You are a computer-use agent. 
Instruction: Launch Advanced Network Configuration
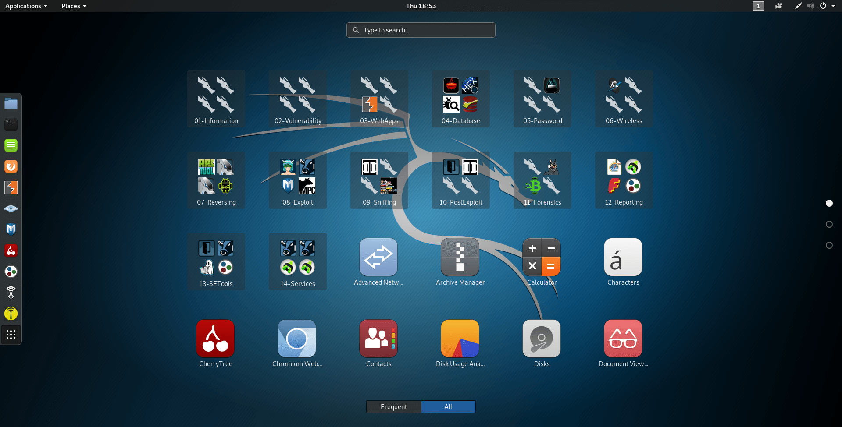[378, 262]
